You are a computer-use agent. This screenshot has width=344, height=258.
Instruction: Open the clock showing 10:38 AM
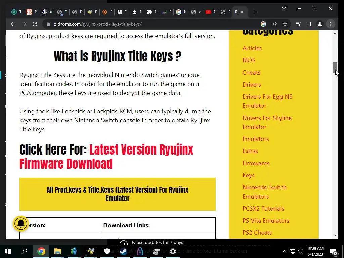(315, 251)
